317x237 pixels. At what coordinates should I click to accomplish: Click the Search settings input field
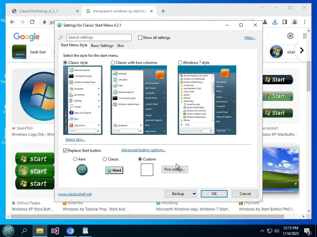click(x=99, y=37)
